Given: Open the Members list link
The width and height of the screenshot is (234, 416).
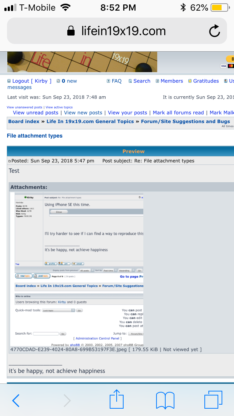Looking at the screenshot, I should [x=171, y=81].
